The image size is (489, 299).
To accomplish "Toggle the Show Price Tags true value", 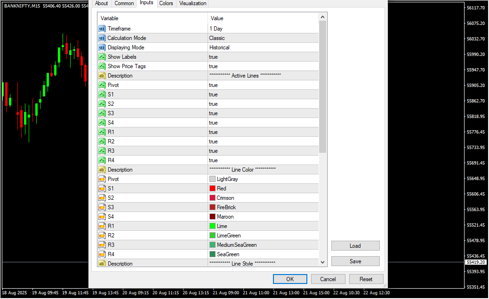I will pos(213,66).
